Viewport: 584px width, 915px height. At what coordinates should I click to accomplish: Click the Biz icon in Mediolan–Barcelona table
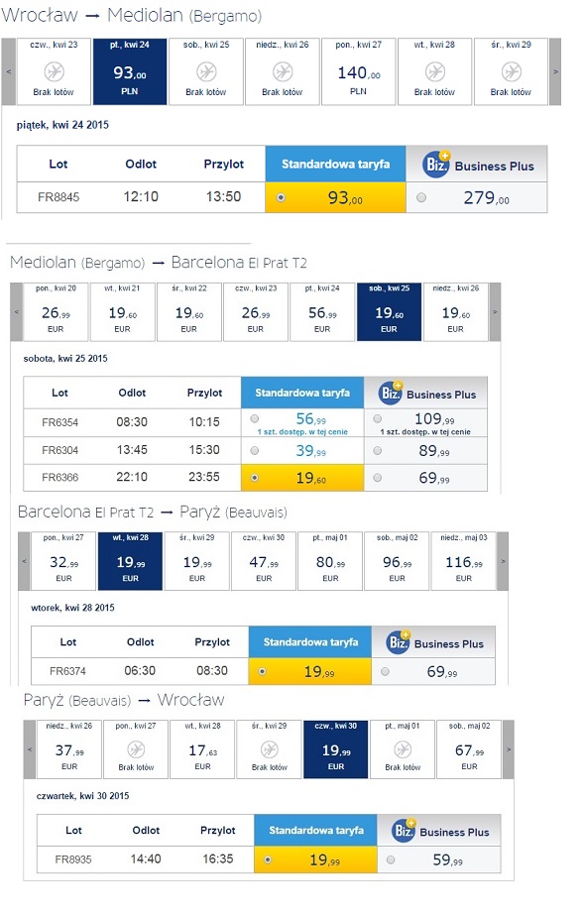pos(391,393)
